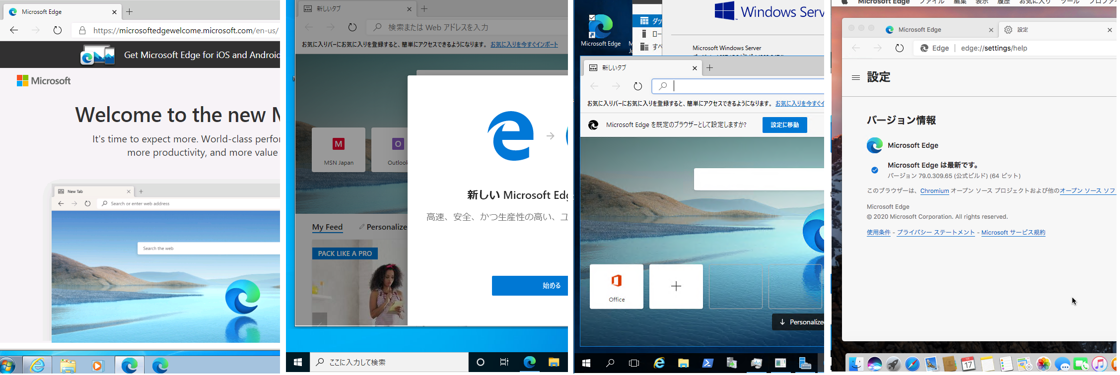Open a new tab next to the Microsoft Edge welcome tab
Image resolution: width=1120 pixels, height=375 pixels.
[x=130, y=11]
